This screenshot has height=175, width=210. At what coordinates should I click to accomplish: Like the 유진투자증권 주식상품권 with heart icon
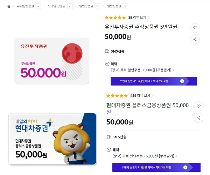[195, 28]
